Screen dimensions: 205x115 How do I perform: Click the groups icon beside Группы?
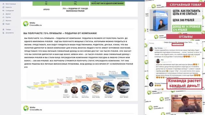[x=4, y=17]
